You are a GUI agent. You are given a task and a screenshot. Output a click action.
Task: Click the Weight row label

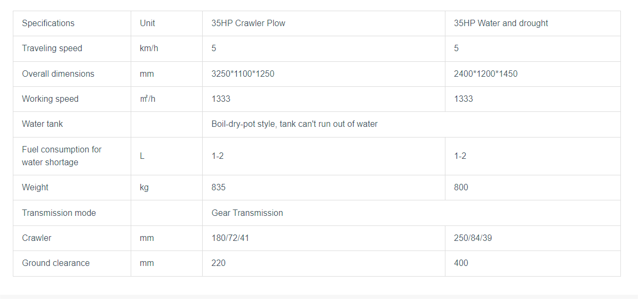point(35,188)
